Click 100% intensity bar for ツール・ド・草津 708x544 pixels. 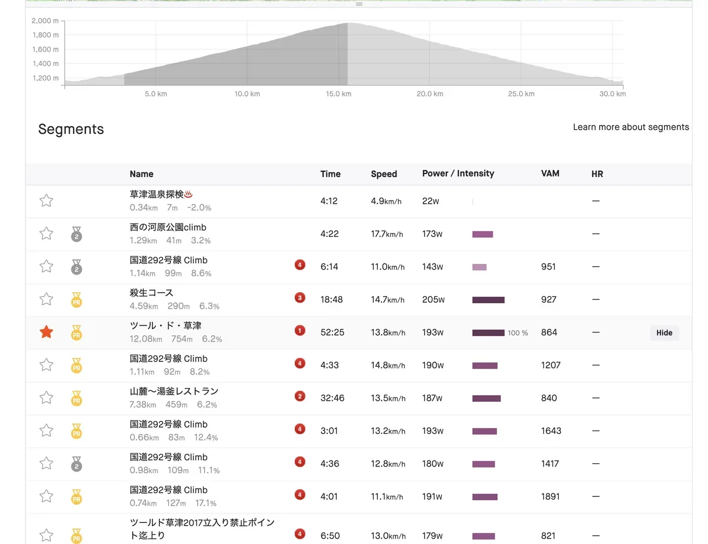click(x=488, y=333)
